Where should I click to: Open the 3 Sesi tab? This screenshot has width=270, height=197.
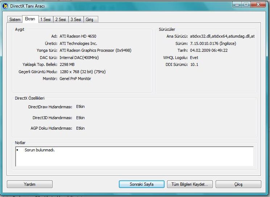tap(76, 20)
